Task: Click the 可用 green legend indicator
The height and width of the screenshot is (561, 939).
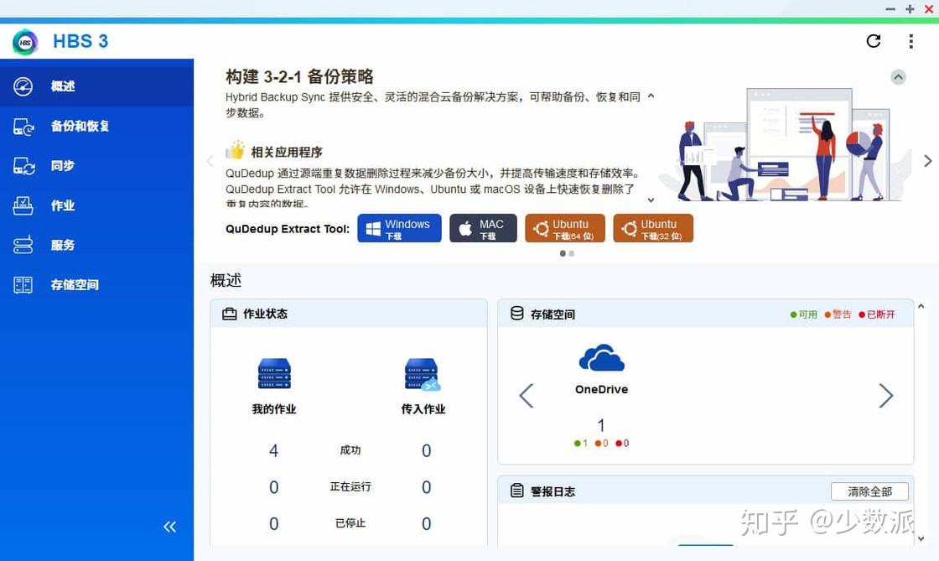Action: (x=804, y=314)
